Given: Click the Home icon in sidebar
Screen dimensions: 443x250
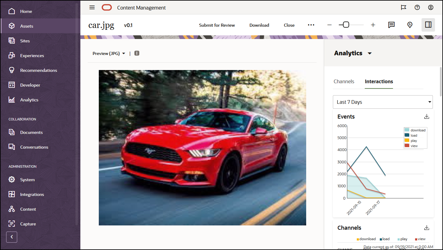Looking at the screenshot, I should point(12,11).
